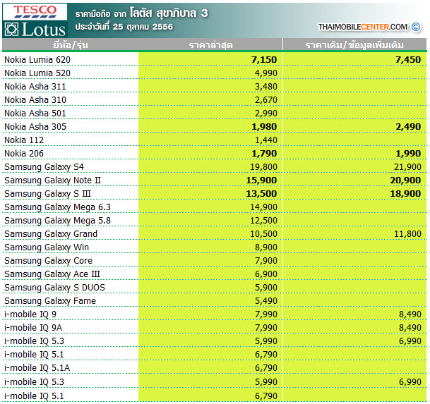
Task: Click the price 8,900
Action: click(266, 247)
